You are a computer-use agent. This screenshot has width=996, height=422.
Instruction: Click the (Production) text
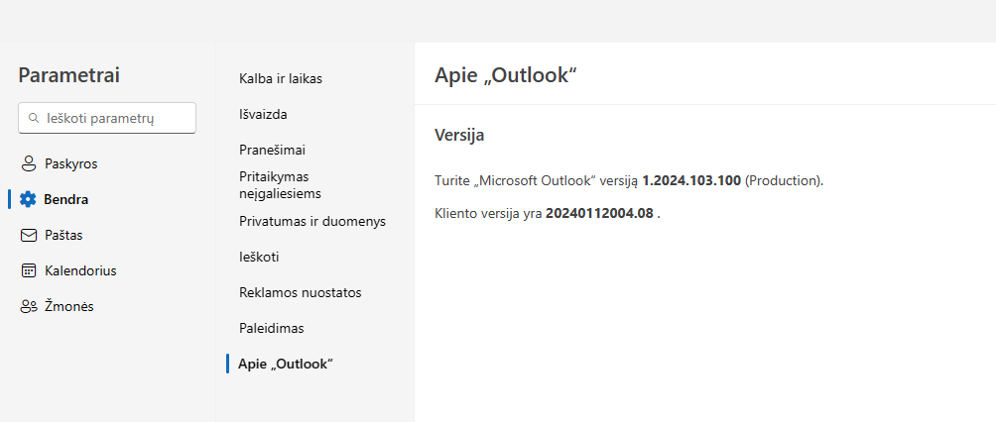pos(784,180)
